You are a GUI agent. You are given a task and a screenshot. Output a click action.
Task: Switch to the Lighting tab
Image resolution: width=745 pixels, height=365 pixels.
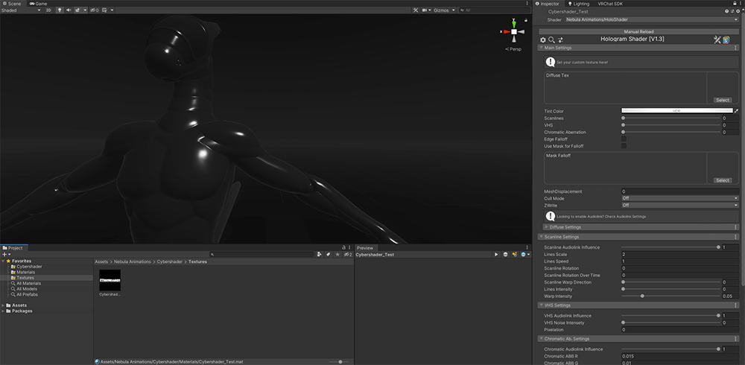pos(580,4)
